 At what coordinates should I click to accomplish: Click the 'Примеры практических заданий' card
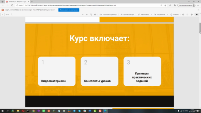pyautogui.click(x=142, y=71)
